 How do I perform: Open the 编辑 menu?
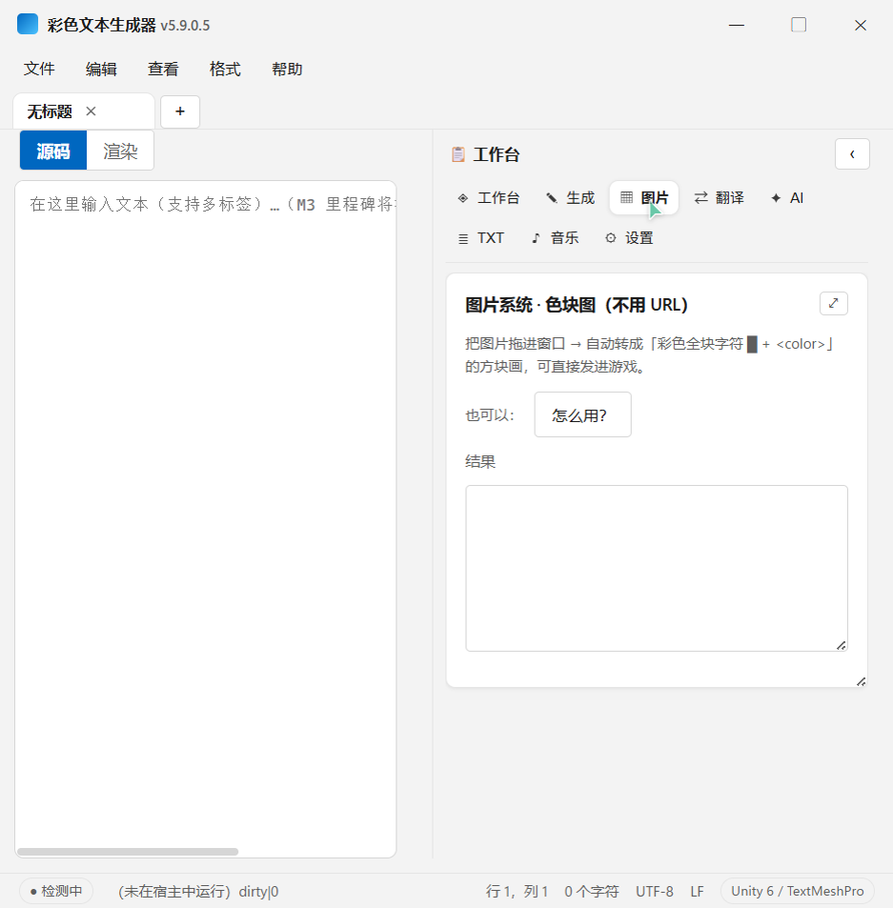coord(101,69)
